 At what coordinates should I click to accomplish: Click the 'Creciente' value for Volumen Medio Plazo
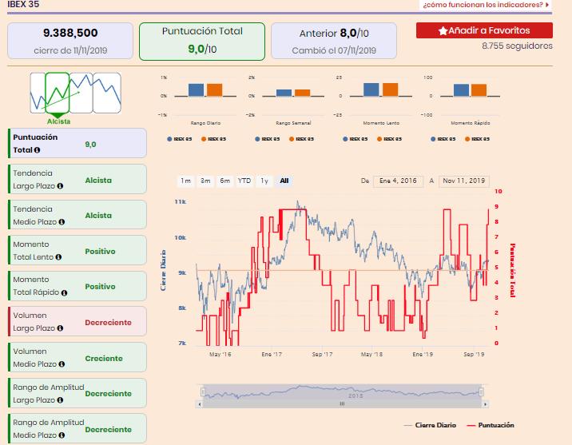(104, 359)
